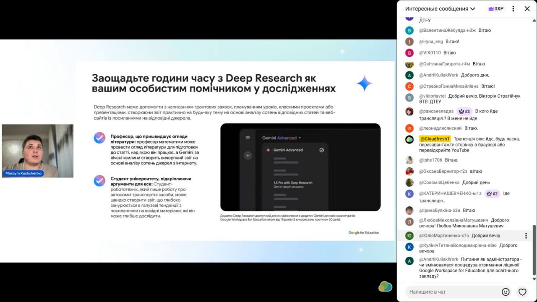Click the Cloudfresh cloud logo watermark
Image resolution: width=537 pixels, height=302 pixels.
385,286
